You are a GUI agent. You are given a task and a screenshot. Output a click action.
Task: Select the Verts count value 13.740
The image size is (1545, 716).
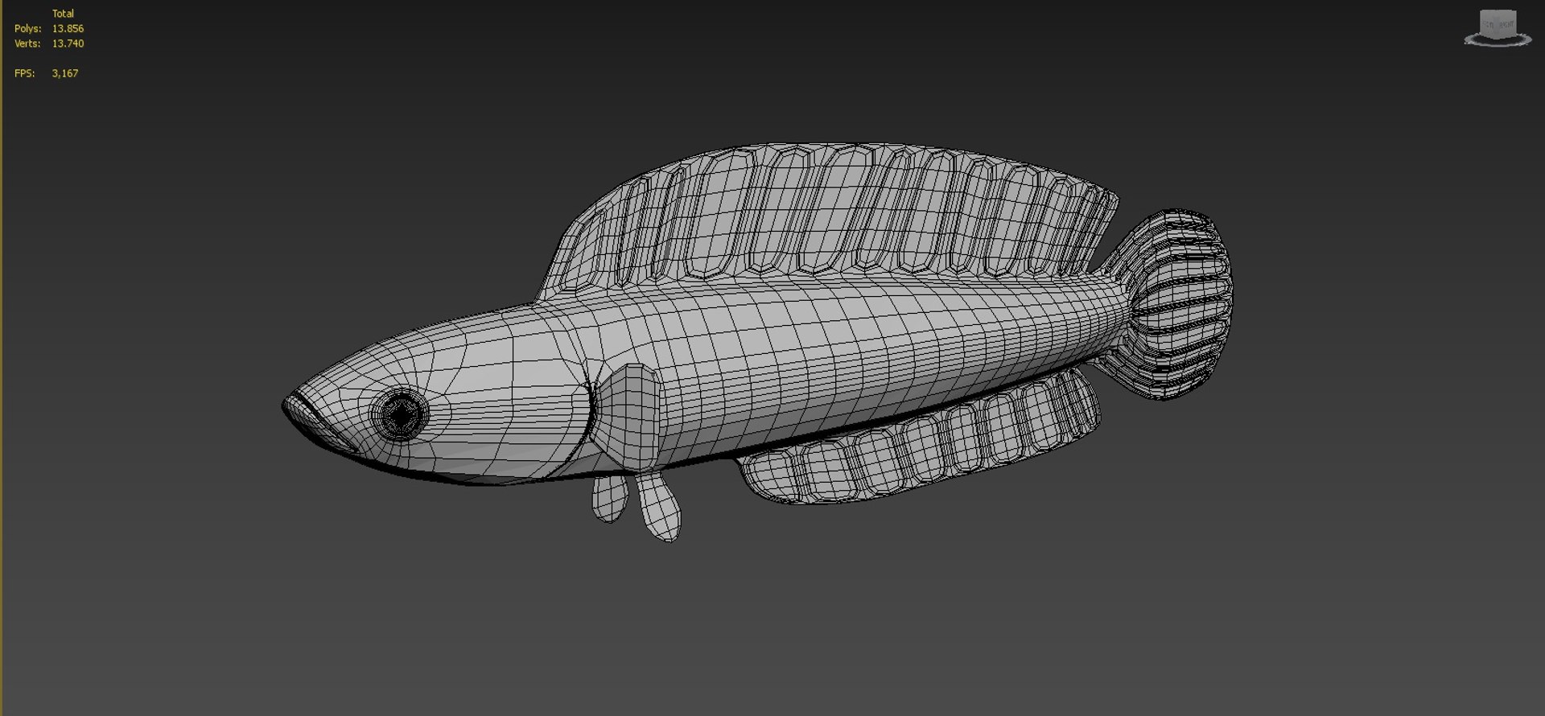click(68, 43)
